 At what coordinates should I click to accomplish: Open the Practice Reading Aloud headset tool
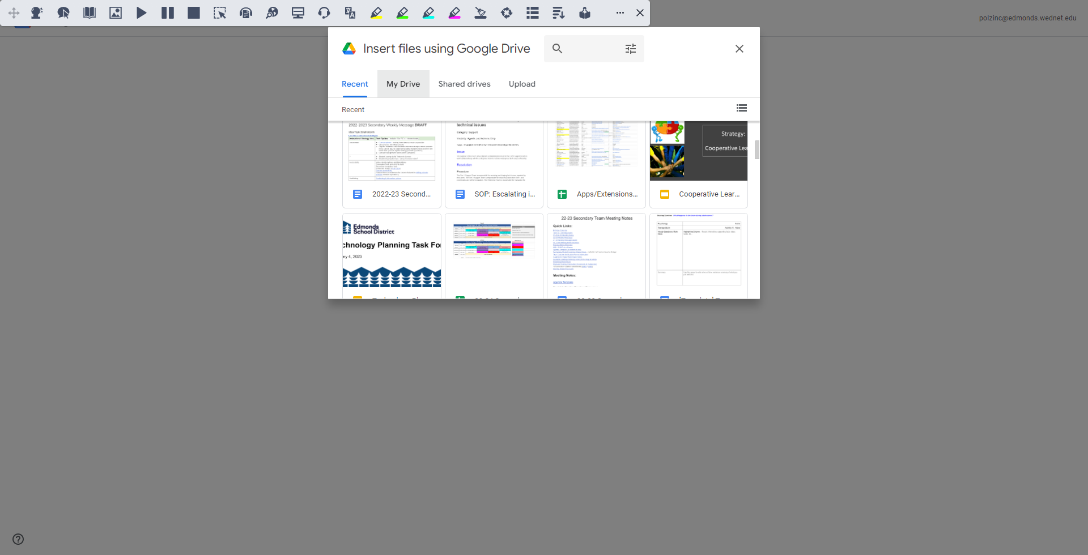(x=324, y=13)
